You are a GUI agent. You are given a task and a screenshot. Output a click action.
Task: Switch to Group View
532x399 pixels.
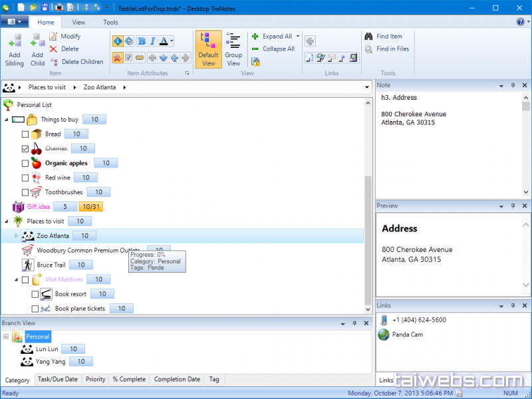click(233, 49)
